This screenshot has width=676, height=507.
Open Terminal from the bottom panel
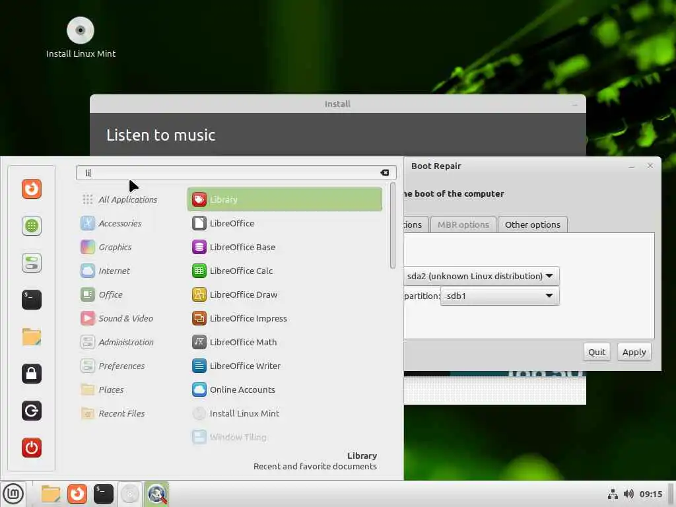tap(104, 494)
